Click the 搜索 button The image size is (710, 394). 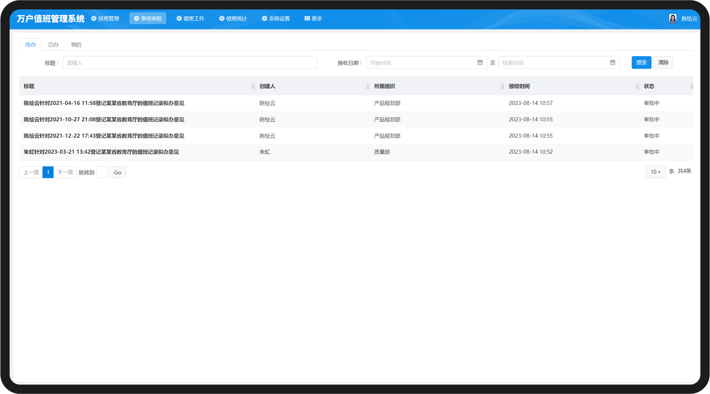tap(642, 62)
